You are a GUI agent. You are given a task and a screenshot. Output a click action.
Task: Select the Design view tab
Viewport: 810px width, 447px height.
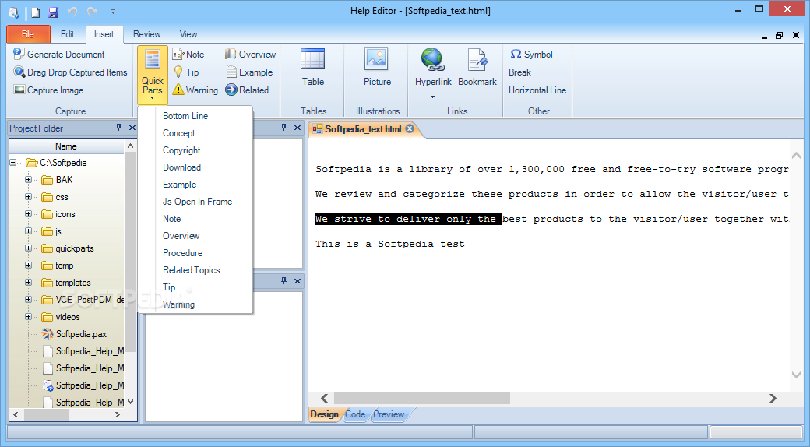click(325, 414)
